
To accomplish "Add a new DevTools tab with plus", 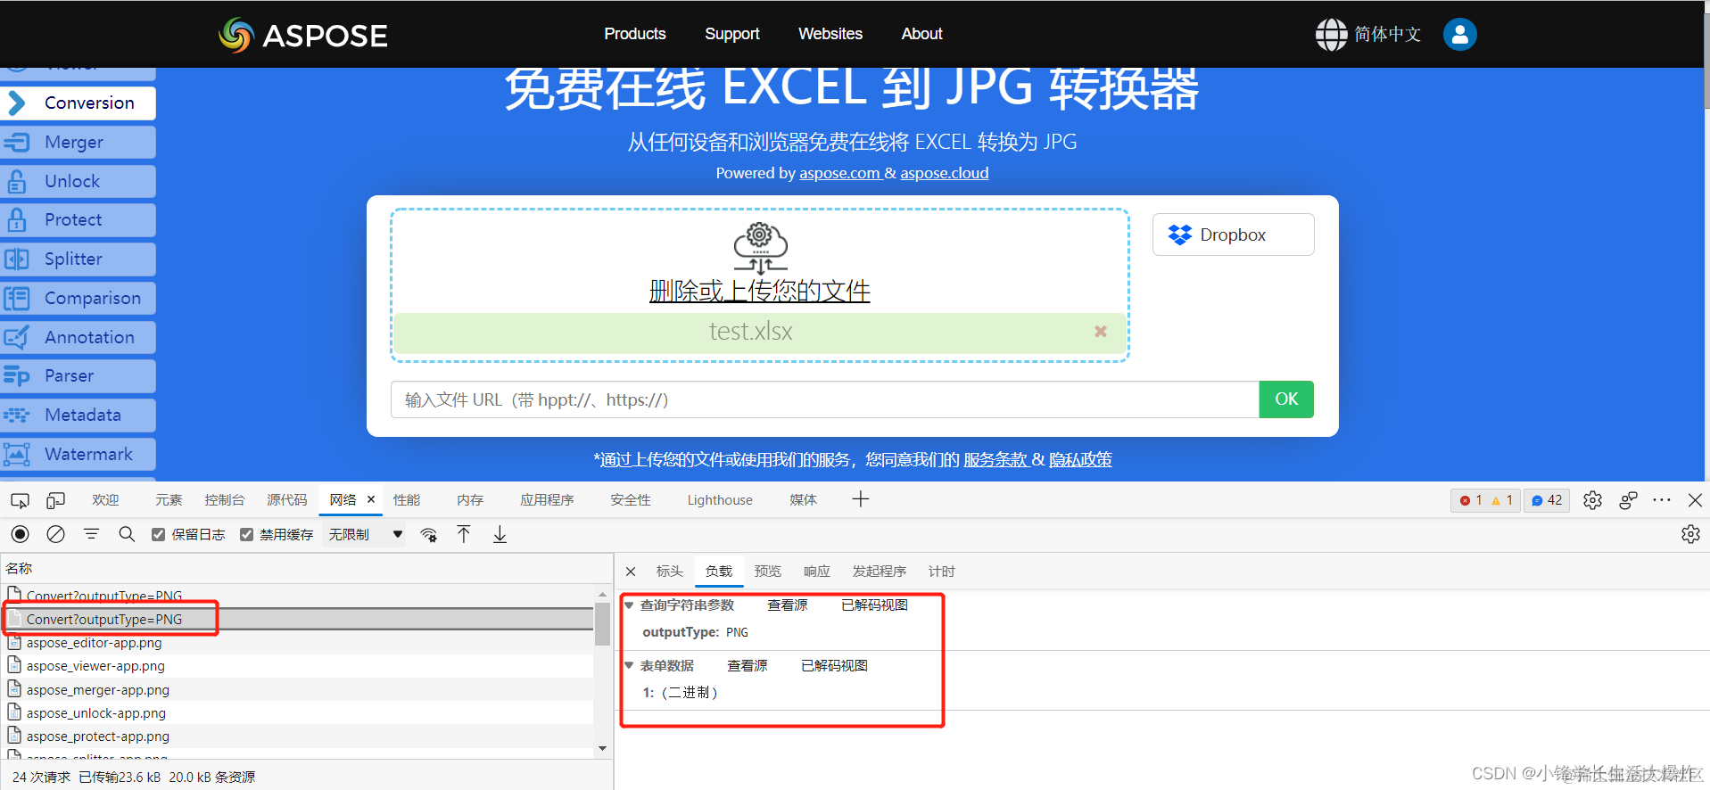I will (x=861, y=499).
